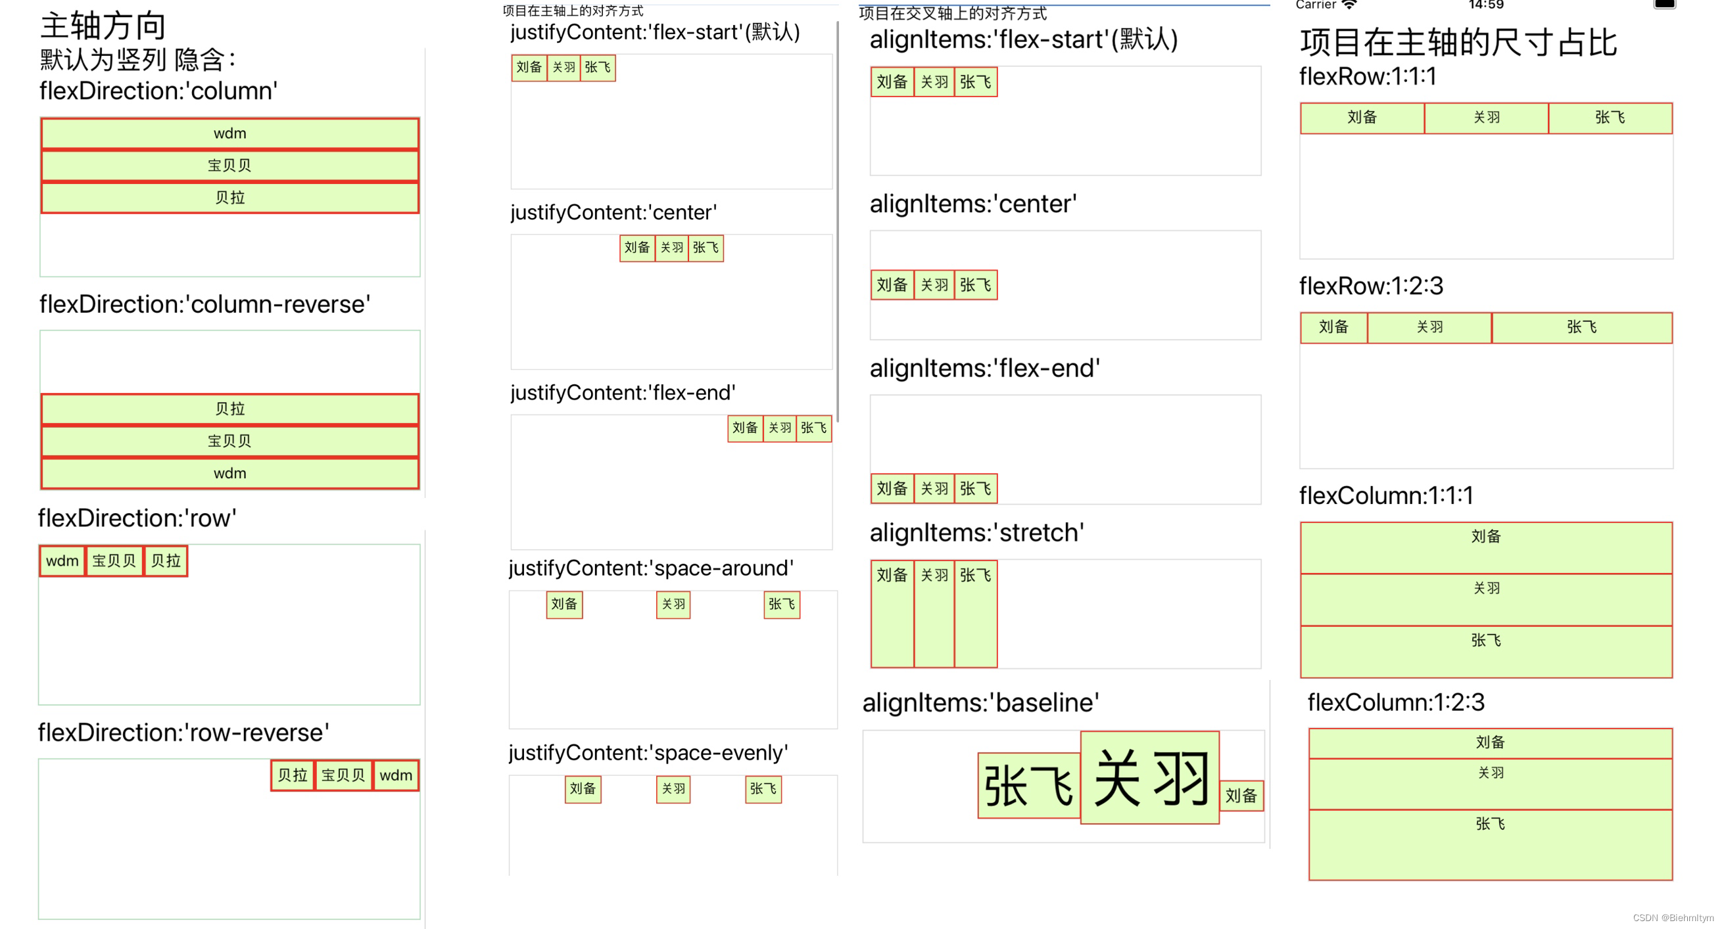Click the justifyContent:'flex-start' label
The image size is (1724, 929).
(x=655, y=32)
